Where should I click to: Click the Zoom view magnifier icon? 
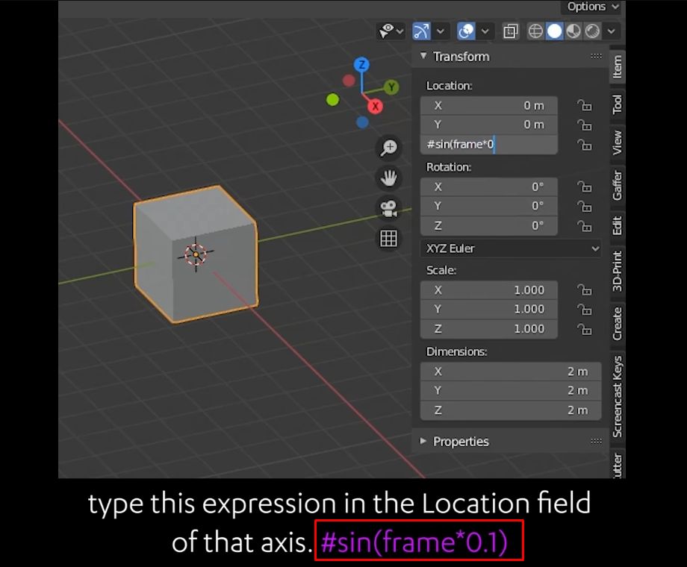[x=388, y=148]
